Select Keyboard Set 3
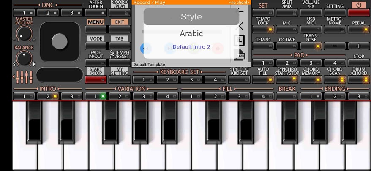The image size is (371, 171). (191, 79)
